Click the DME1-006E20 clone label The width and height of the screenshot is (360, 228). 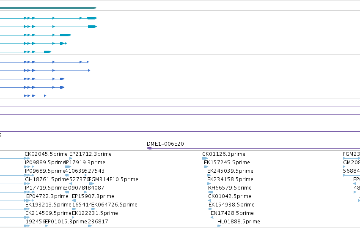coord(165,144)
